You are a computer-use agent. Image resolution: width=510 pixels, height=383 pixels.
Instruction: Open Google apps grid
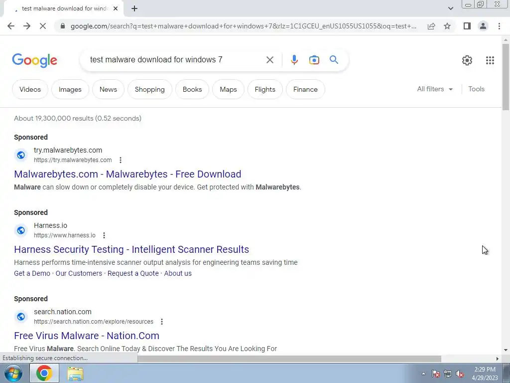(490, 60)
